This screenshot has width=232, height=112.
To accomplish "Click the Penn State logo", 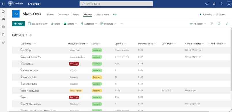I will tap(16, 3).
